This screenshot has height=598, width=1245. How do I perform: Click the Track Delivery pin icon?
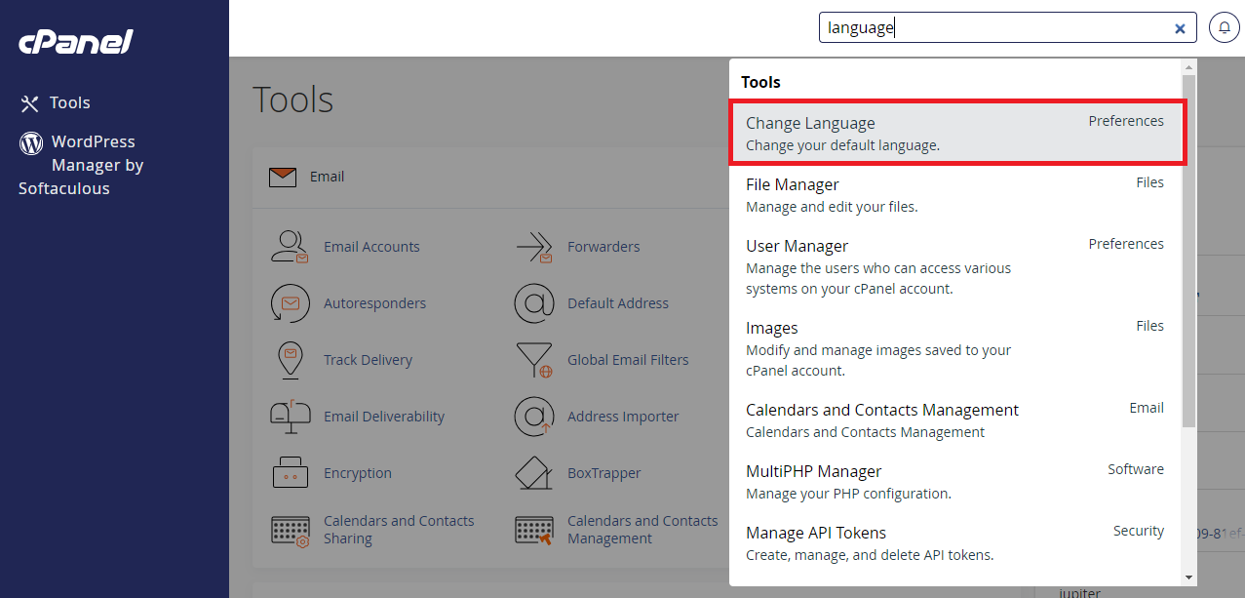[x=290, y=360]
